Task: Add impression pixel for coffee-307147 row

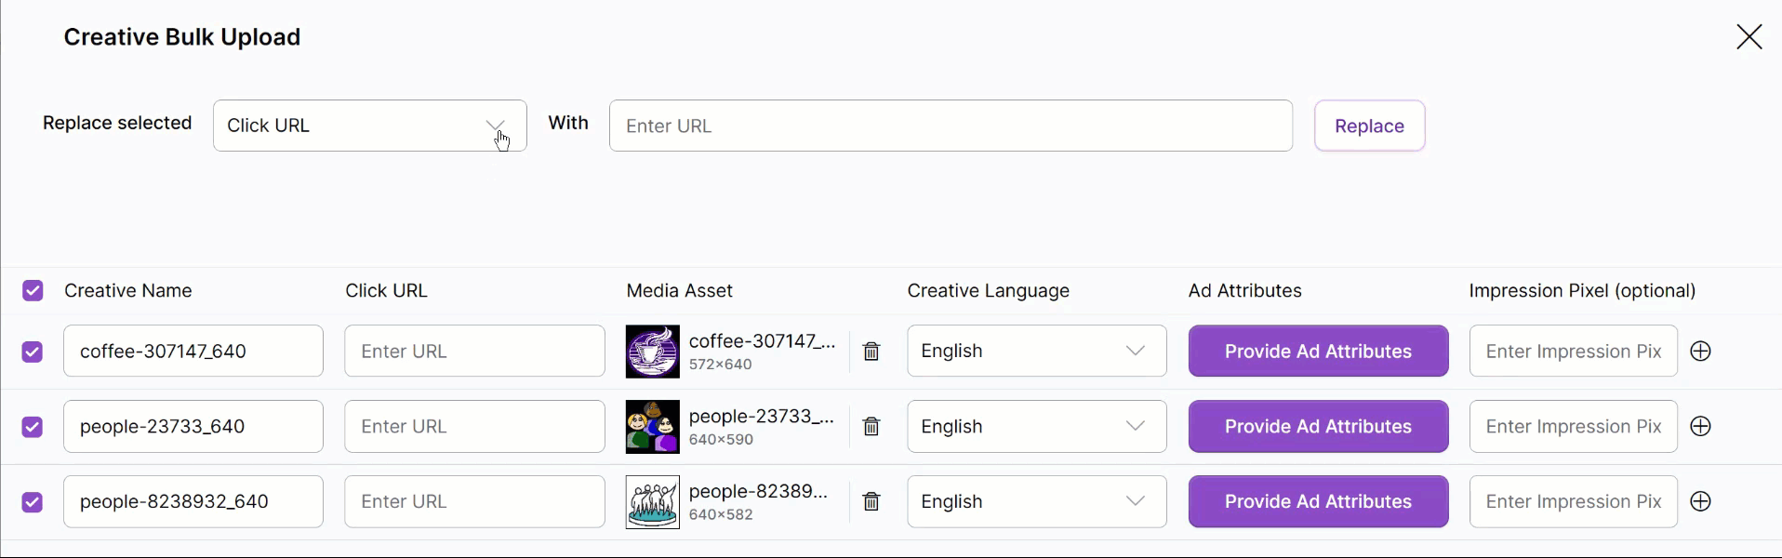Action: coord(1701,352)
